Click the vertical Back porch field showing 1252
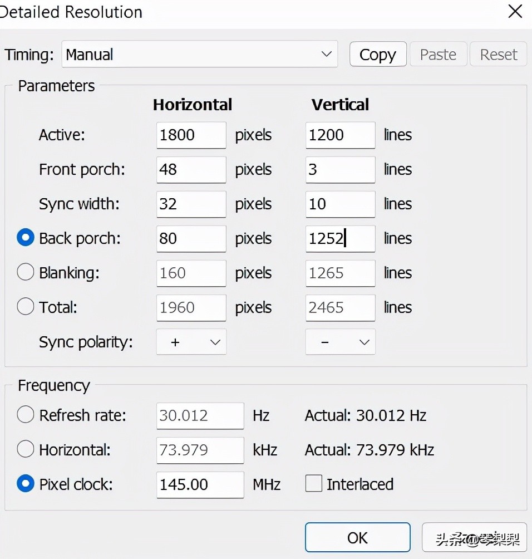Screen dimensions: 532x559 [340, 238]
